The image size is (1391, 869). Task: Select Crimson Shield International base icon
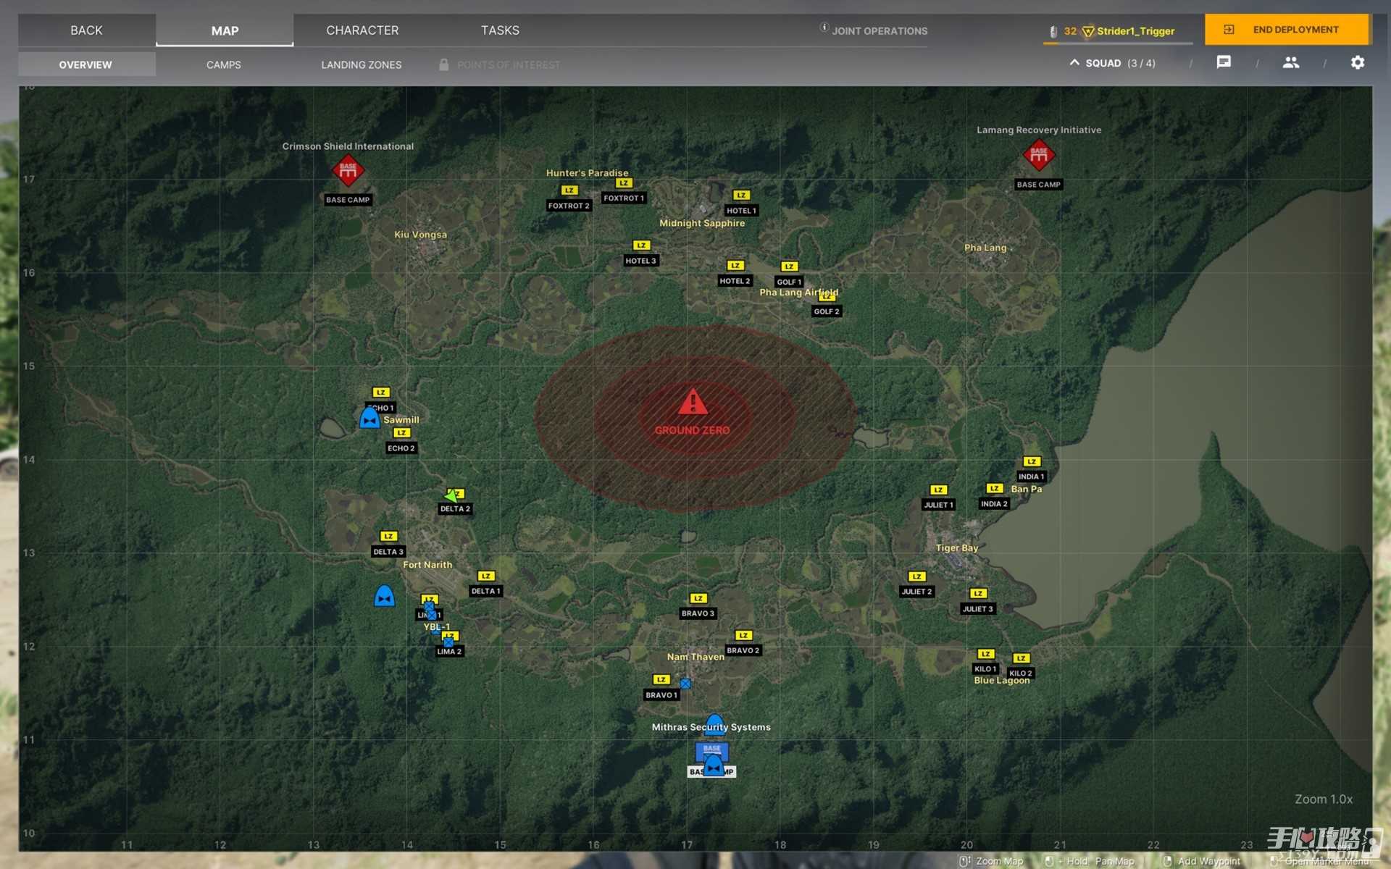tap(348, 170)
